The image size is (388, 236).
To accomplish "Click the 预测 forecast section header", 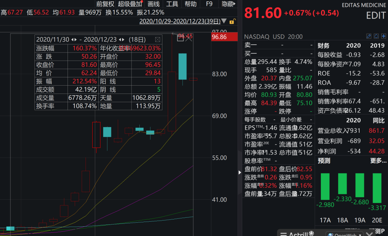I will click(324, 161).
